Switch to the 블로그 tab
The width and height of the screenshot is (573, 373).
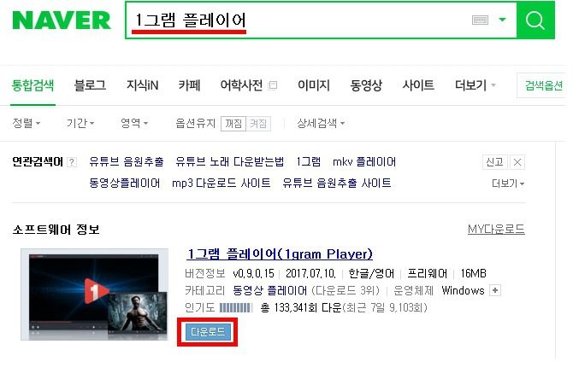tap(90, 85)
